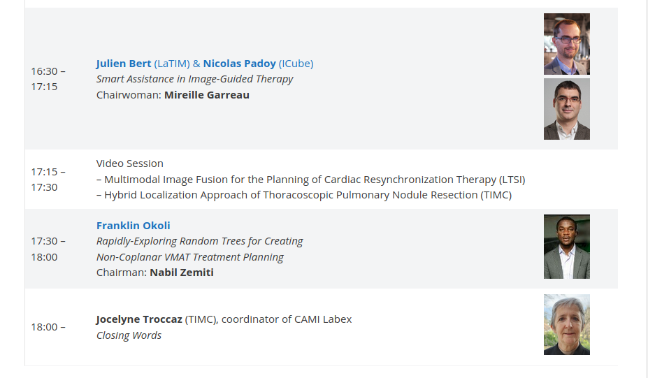This screenshot has height=378, width=648.
Task: Click the 17:15 – 17:30 time slot
Action: coord(48,180)
